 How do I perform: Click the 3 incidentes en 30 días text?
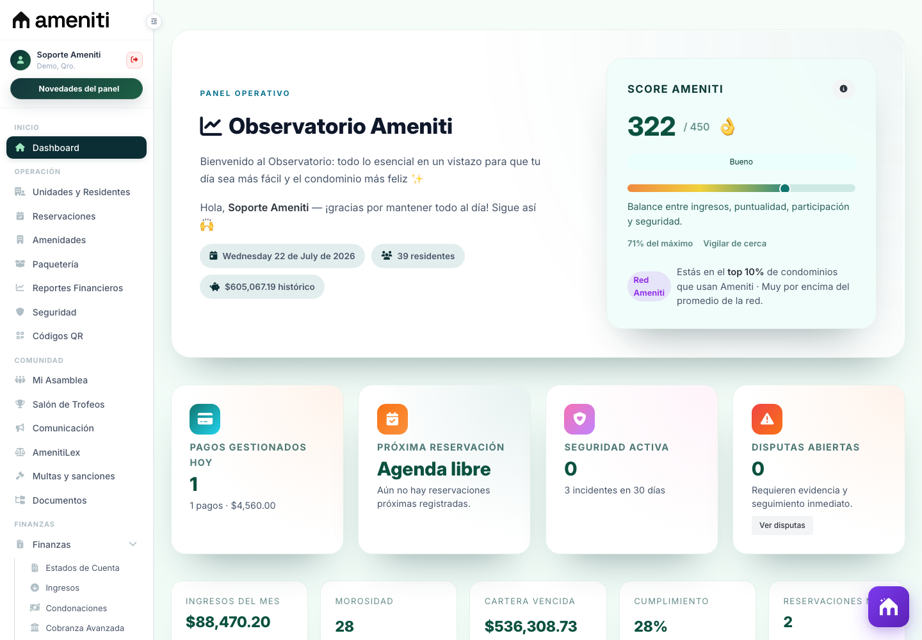[615, 490]
